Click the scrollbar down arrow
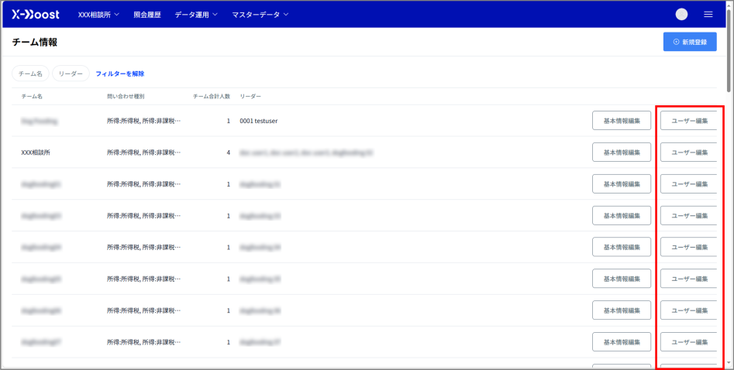This screenshot has width=734, height=370. [730, 364]
